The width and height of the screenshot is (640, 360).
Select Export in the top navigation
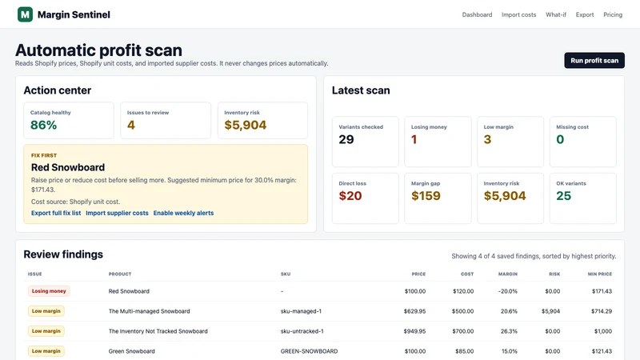pyautogui.click(x=585, y=14)
